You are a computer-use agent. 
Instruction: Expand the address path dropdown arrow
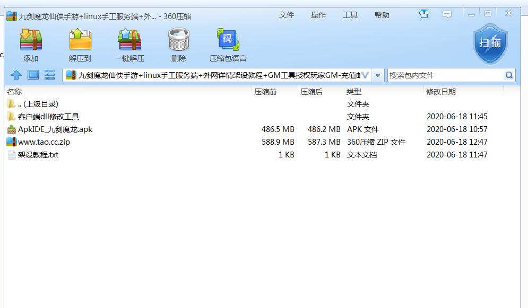[x=378, y=75]
